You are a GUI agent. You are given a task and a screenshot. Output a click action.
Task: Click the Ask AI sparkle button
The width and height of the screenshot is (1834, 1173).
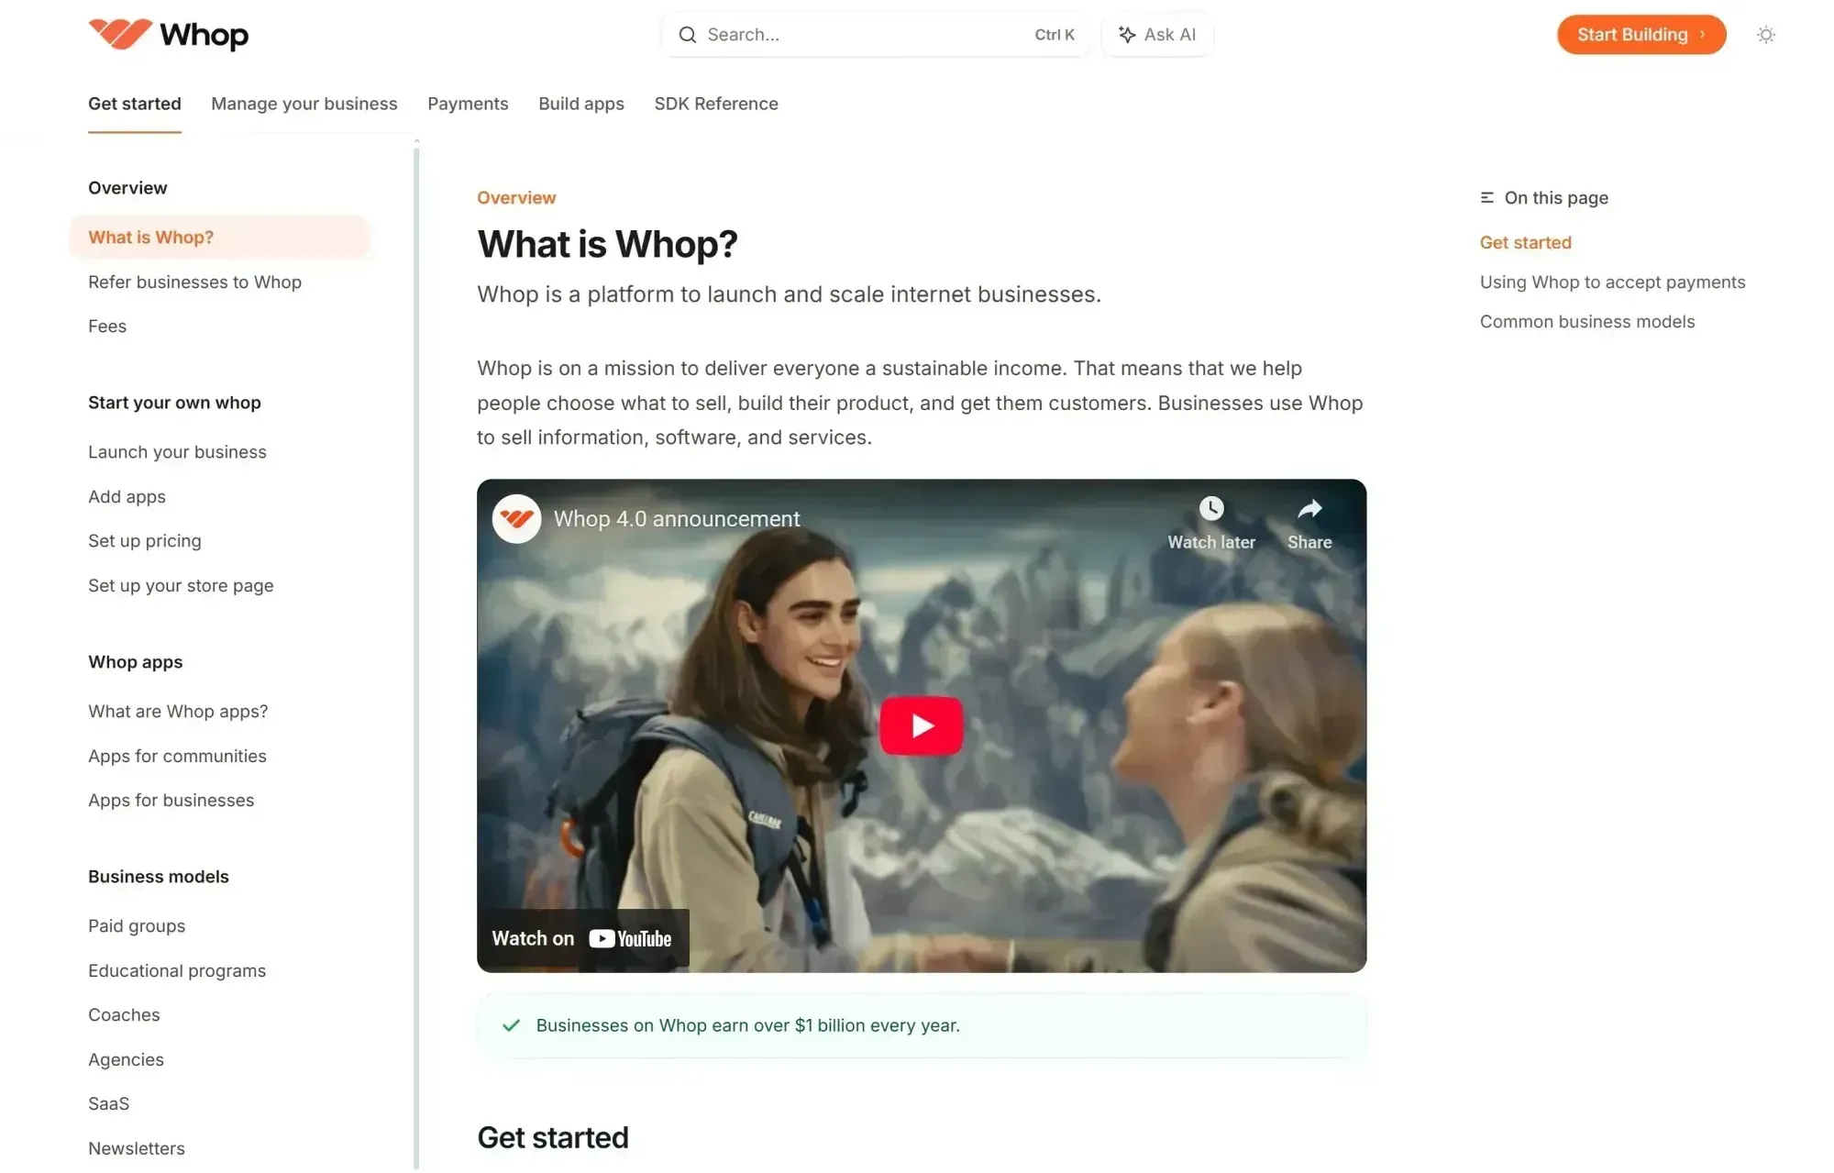(x=1157, y=35)
